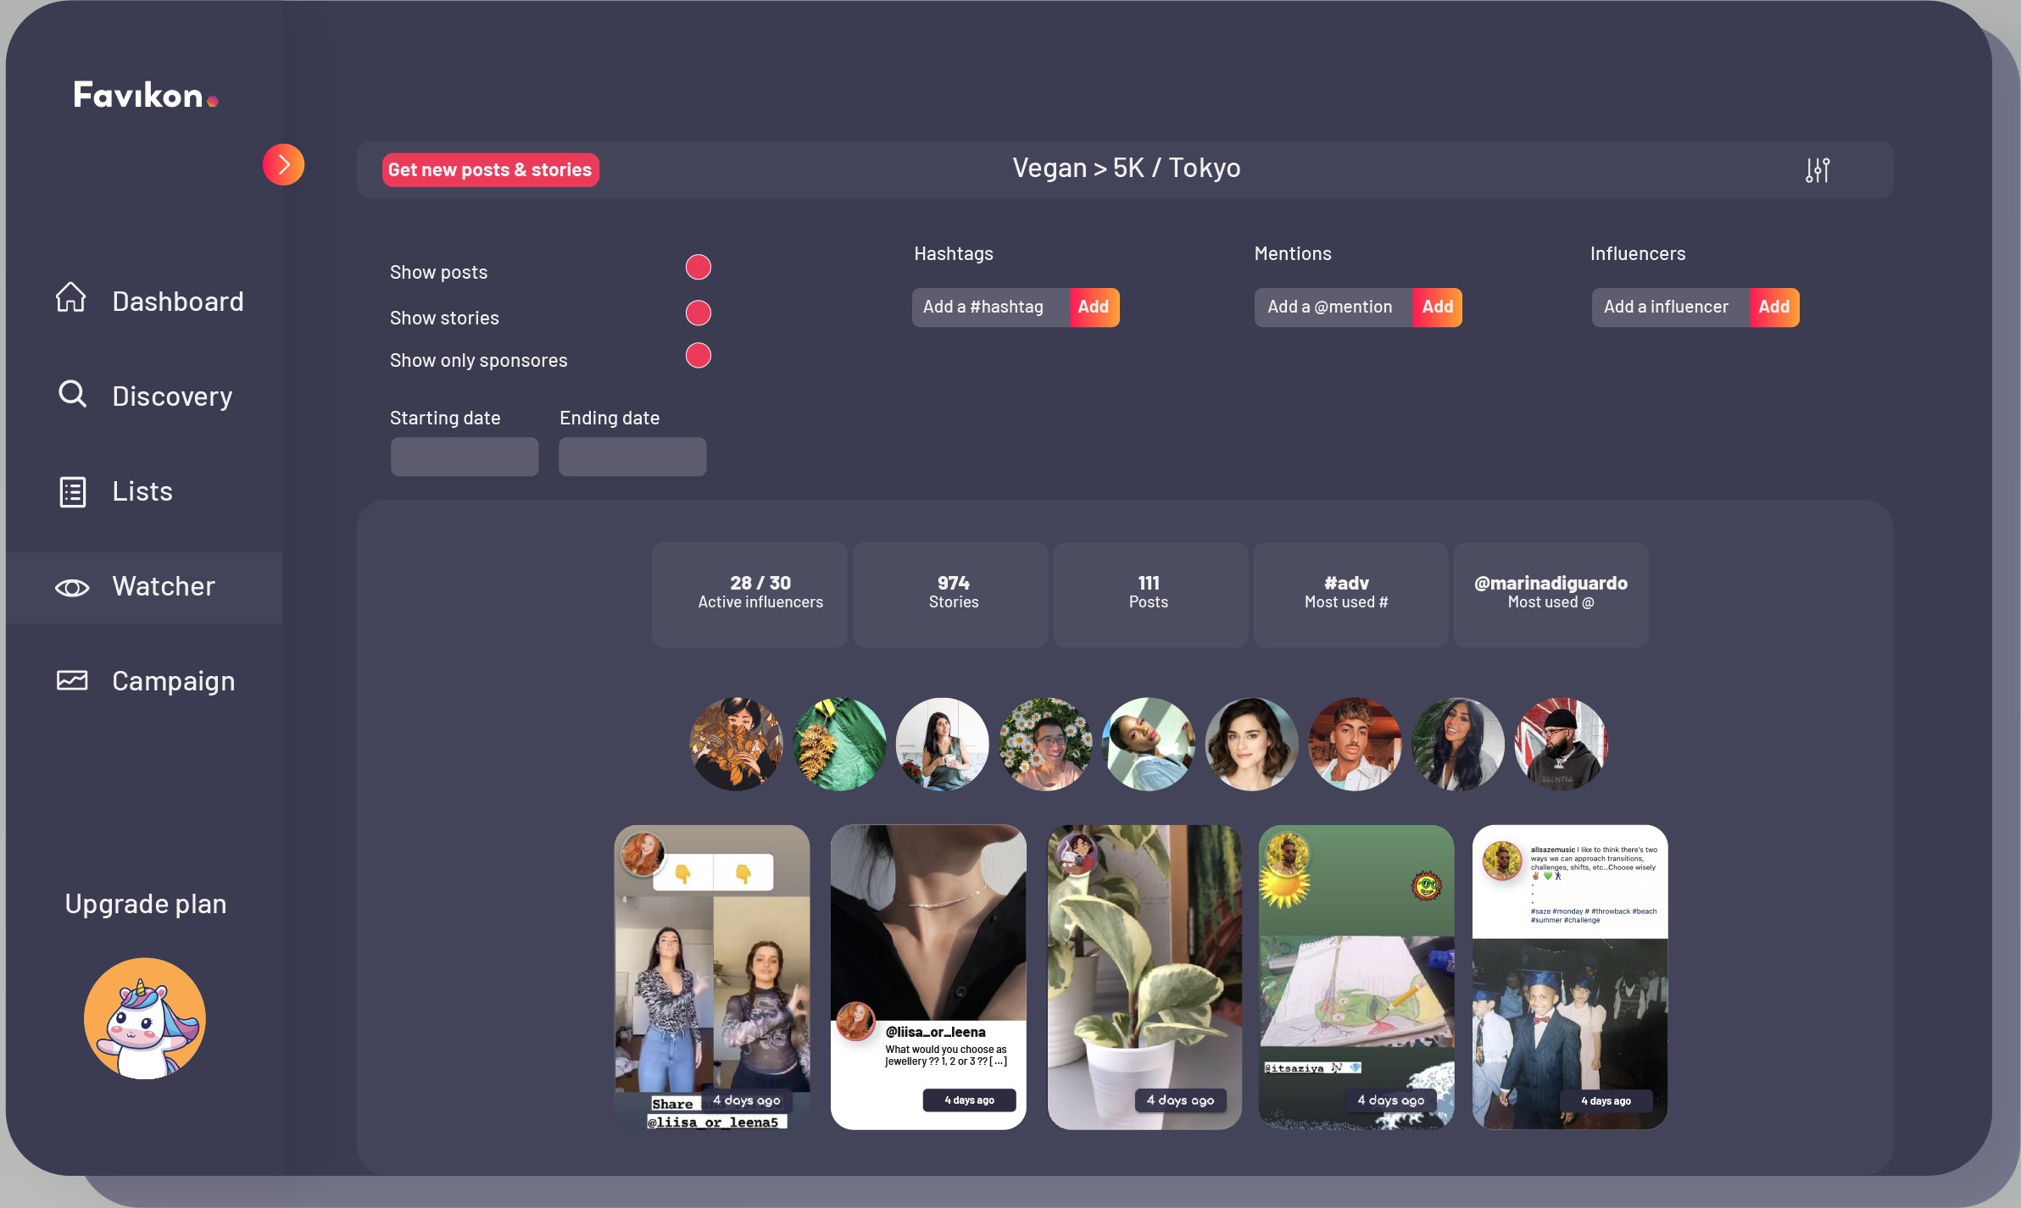The width and height of the screenshot is (2021, 1208).
Task: Select the Discovery magnifying glass icon
Action: pyautogui.click(x=72, y=394)
